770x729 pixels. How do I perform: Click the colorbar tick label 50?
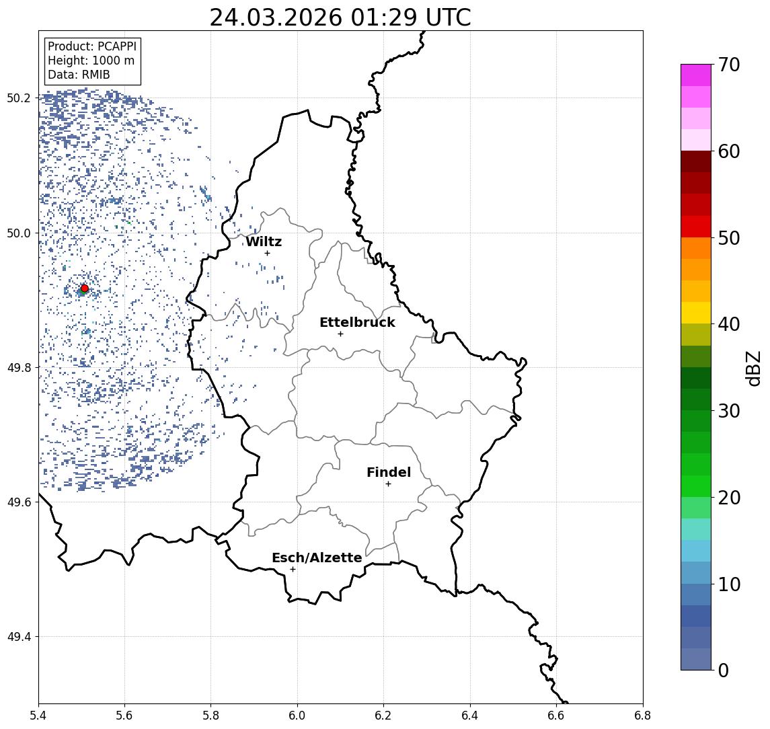(729, 238)
